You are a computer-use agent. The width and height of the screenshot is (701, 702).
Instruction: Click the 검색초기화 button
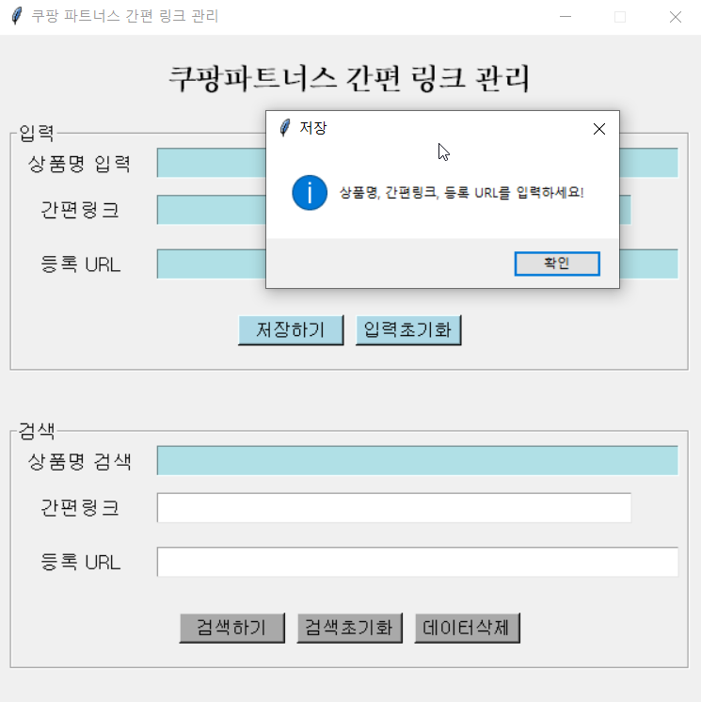pos(350,628)
